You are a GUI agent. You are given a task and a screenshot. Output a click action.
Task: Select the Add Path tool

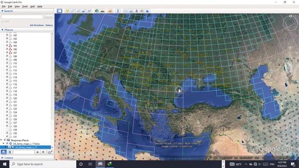click(78, 11)
